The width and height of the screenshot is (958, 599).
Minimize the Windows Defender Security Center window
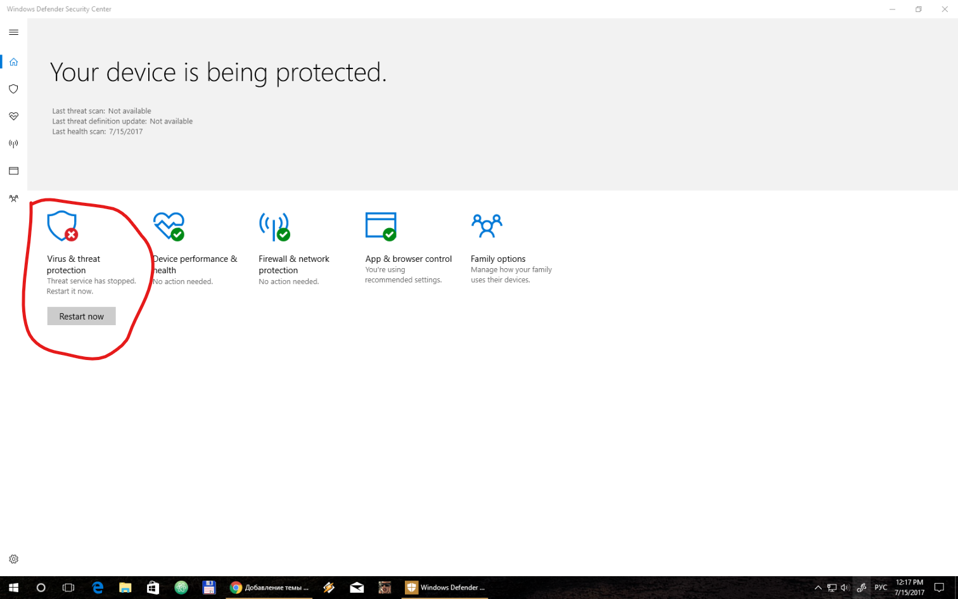coord(892,9)
